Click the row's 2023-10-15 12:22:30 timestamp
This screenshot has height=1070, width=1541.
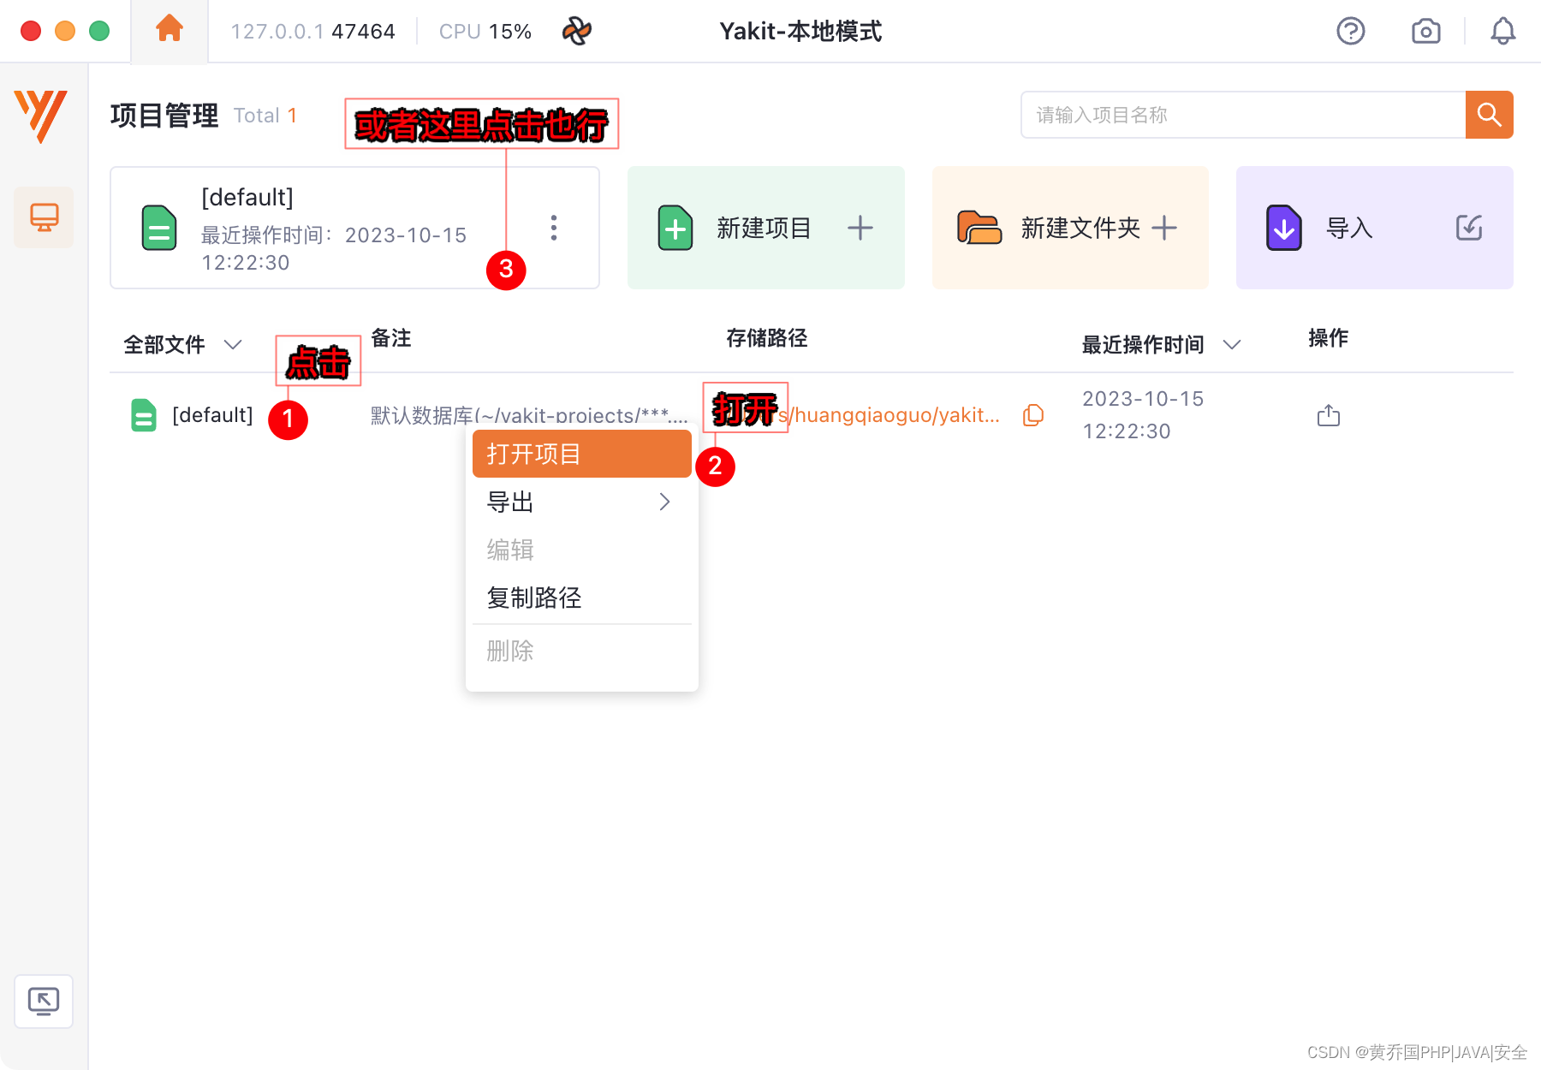click(x=1143, y=415)
